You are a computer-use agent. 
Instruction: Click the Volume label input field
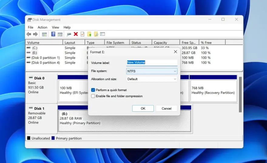pos(152,62)
